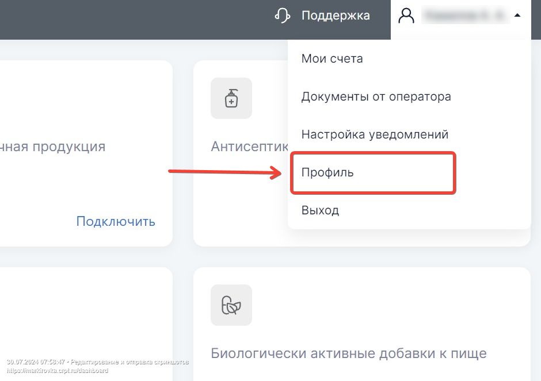Click the Подключить link
The width and height of the screenshot is (541, 381).
tap(116, 221)
